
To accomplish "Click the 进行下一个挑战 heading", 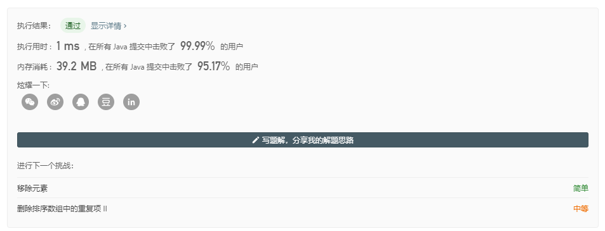I will point(45,166).
